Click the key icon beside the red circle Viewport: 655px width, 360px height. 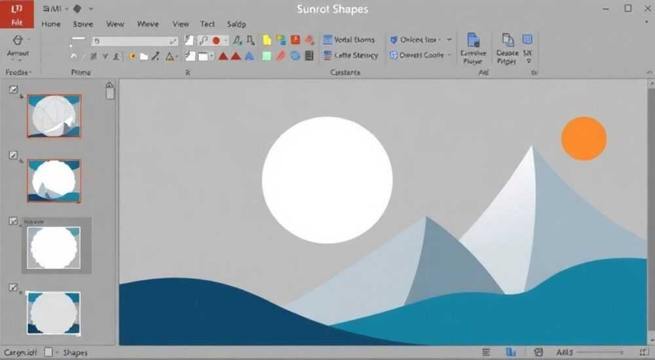point(204,41)
